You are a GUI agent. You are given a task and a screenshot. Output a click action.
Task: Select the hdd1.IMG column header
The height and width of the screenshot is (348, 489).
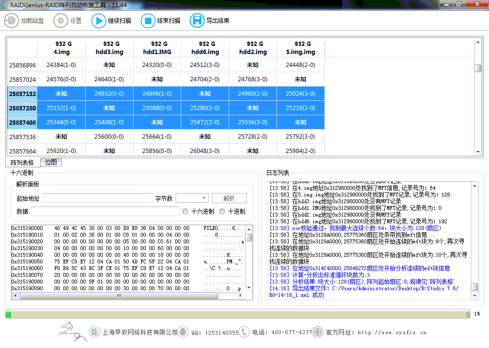[157, 48]
